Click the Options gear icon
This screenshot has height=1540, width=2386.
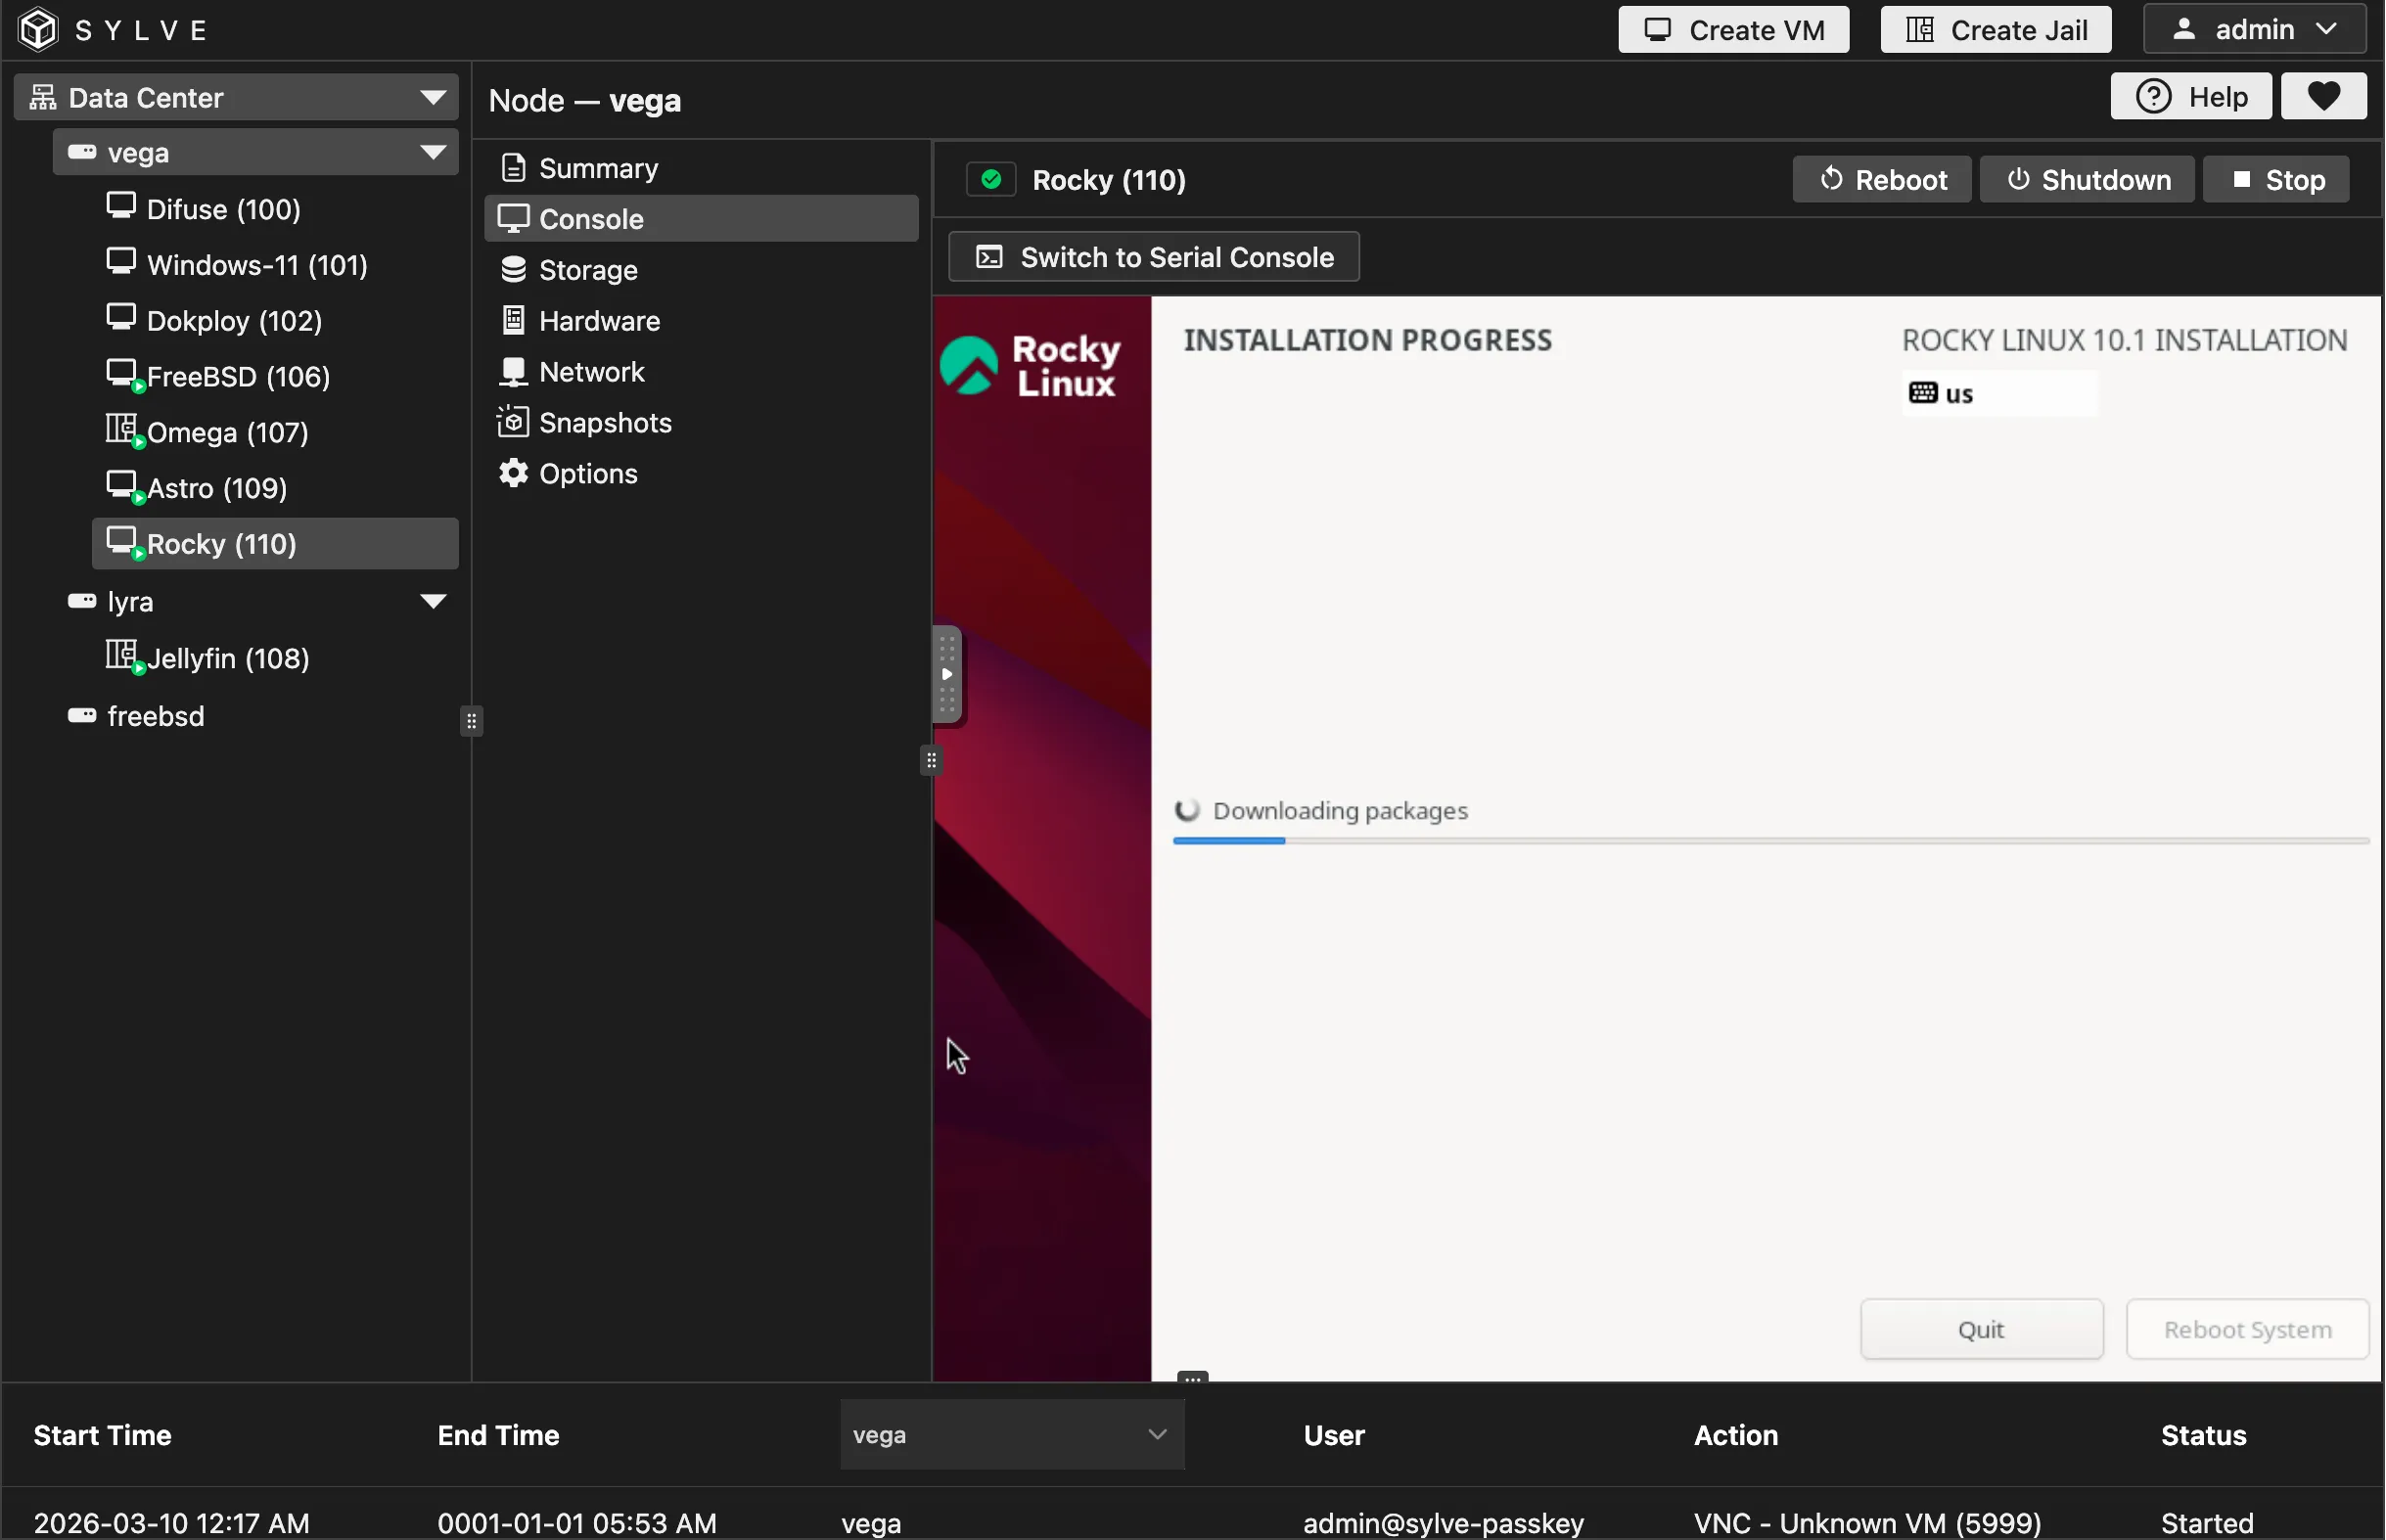514,472
